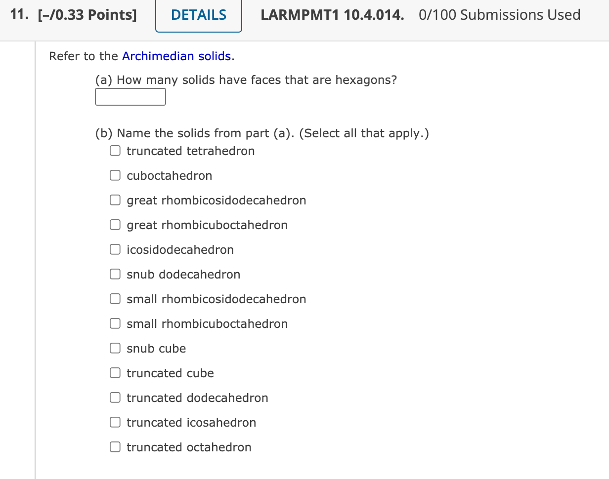
Task: Check the truncated tetrahedron checkbox
Action: [x=115, y=151]
